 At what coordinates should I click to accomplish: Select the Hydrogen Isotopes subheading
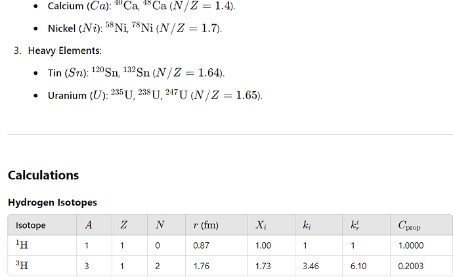tap(53, 202)
